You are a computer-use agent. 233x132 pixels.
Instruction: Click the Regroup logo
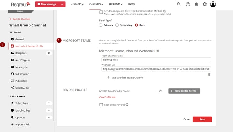coord(20,5)
